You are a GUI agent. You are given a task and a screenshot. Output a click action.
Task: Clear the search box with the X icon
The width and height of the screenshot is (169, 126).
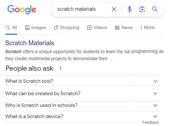[114, 9]
